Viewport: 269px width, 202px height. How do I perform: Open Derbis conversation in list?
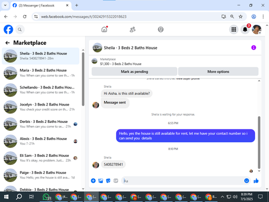coord(40,124)
